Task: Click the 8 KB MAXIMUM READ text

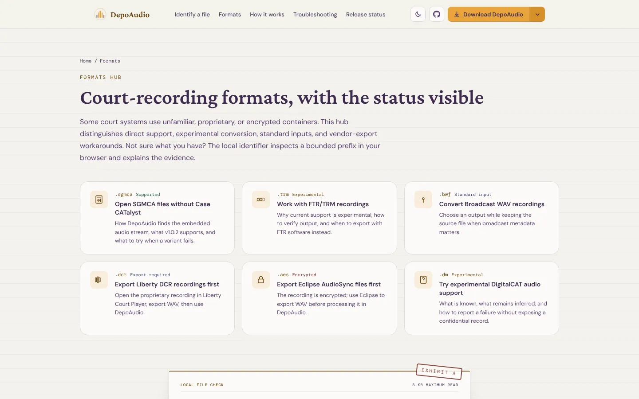Action: tap(435, 385)
